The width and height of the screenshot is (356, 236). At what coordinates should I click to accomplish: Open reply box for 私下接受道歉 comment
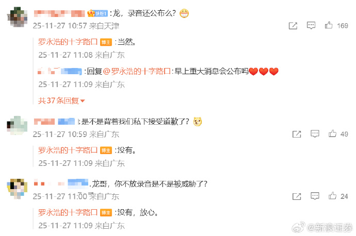click(315, 134)
